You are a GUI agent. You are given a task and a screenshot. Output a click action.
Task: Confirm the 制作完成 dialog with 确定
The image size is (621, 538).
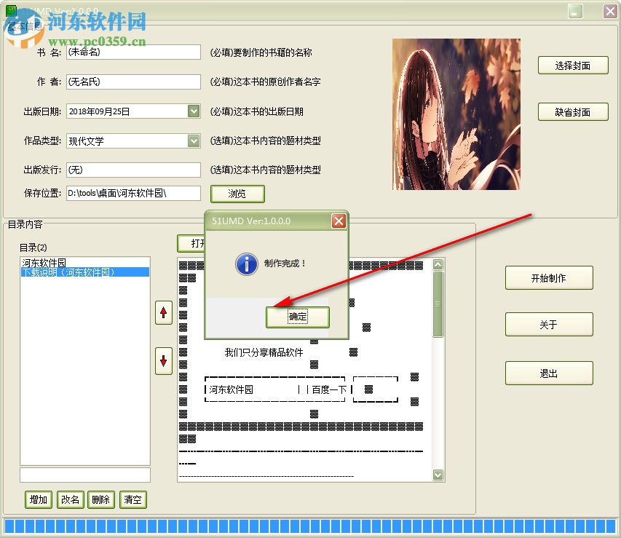(x=298, y=317)
